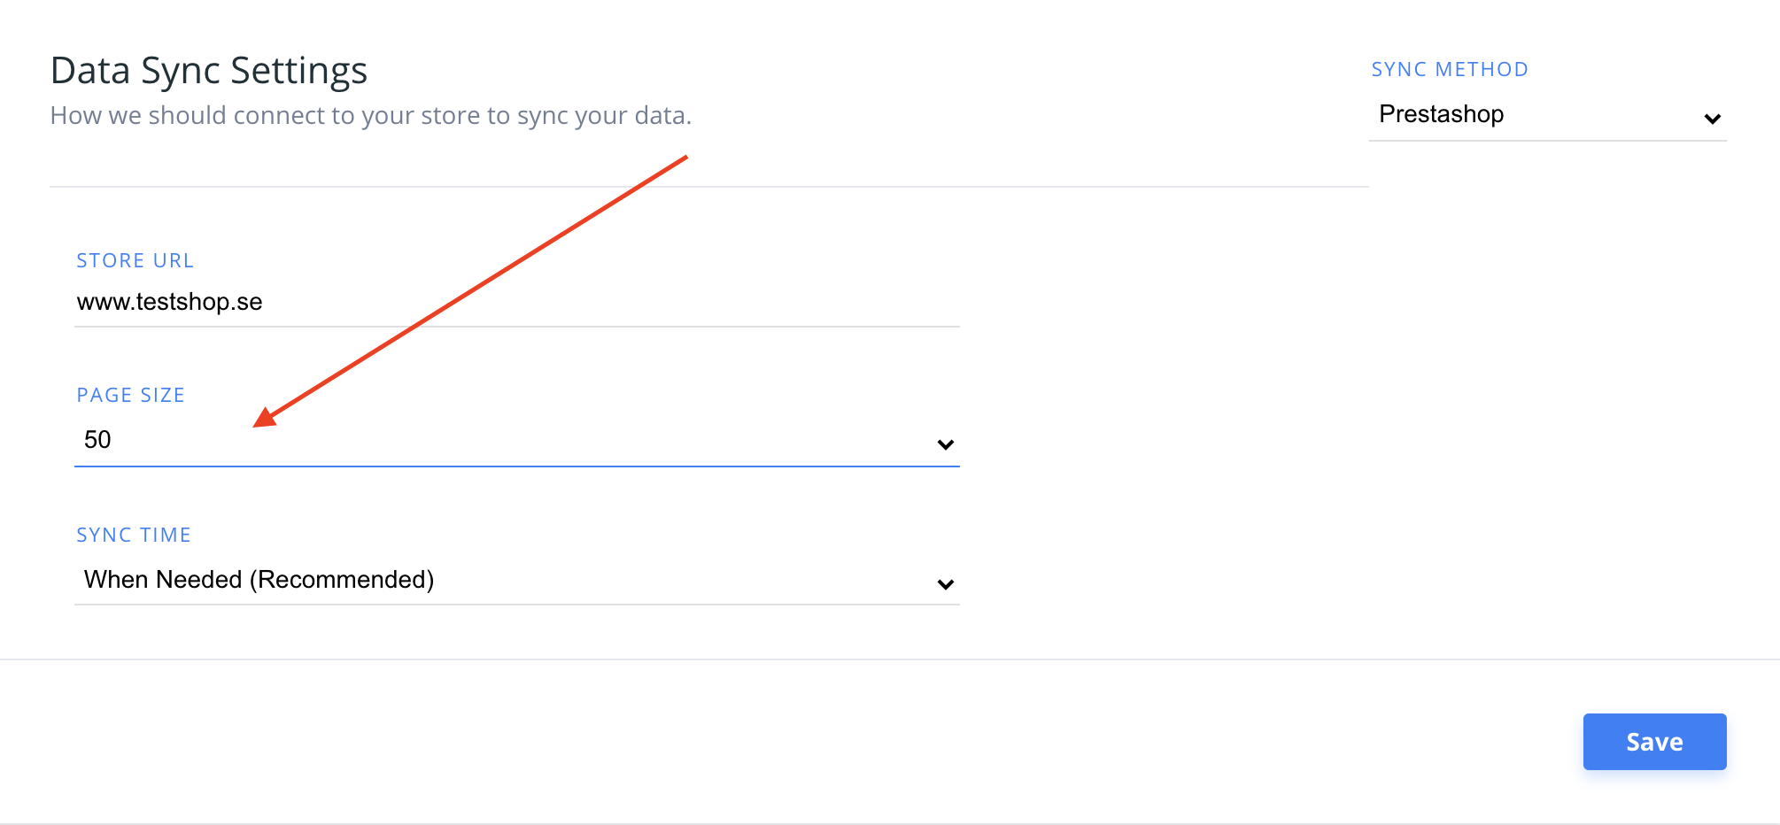Click the underline beneath the Sync Time field

pos(516,605)
